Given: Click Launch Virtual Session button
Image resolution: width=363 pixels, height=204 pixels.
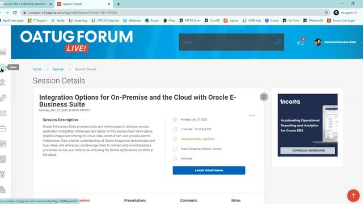Looking at the screenshot, I should point(209,170).
